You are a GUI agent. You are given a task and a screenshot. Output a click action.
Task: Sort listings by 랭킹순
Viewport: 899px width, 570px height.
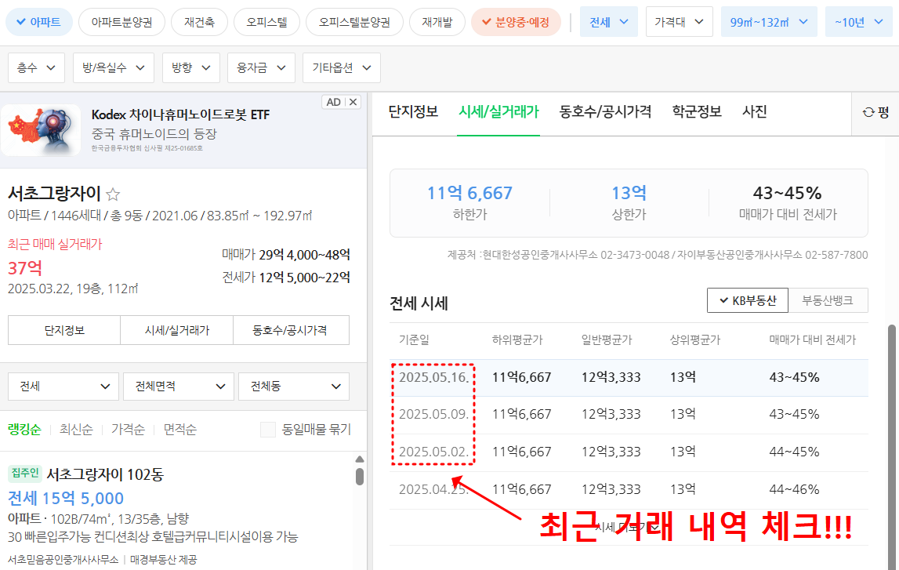coord(24,430)
